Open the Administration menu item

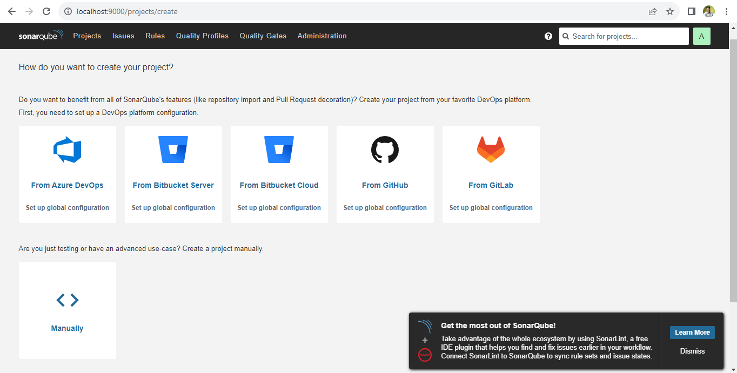tap(322, 36)
